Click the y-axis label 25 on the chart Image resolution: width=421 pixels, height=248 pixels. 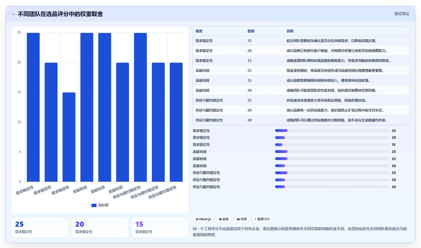click(x=19, y=33)
